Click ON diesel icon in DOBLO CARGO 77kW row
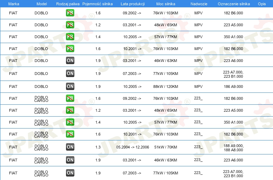This screenshot has height=180, width=273. click(x=70, y=173)
